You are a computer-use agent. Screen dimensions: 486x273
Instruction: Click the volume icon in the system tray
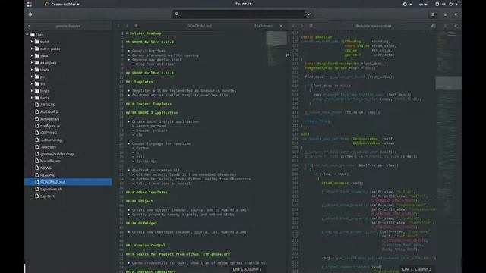click(443, 4)
